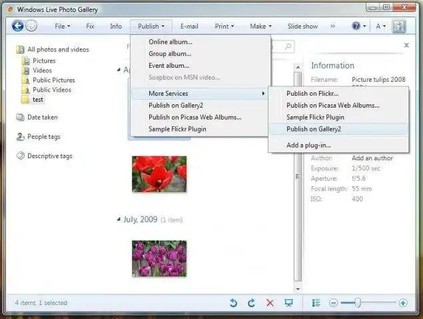
Task: Click the zoom slider handle
Action: point(358,303)
